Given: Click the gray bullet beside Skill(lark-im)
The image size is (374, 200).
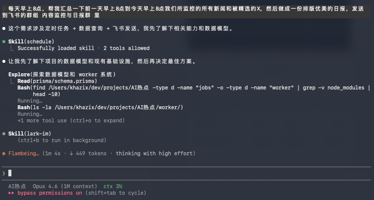Looking at the screenshot, I should [4, 133].
